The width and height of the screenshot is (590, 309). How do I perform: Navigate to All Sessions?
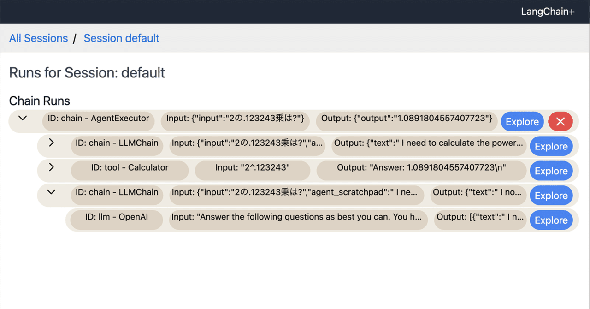coord(38,38)
